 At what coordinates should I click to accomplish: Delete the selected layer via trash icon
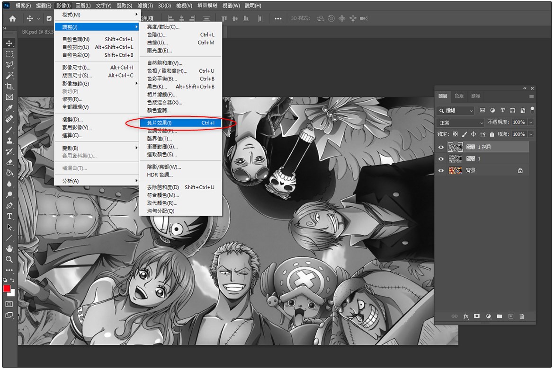521,316
